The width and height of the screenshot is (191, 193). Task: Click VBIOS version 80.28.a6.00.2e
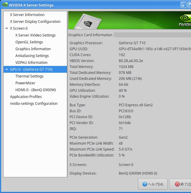coord(131,61)
